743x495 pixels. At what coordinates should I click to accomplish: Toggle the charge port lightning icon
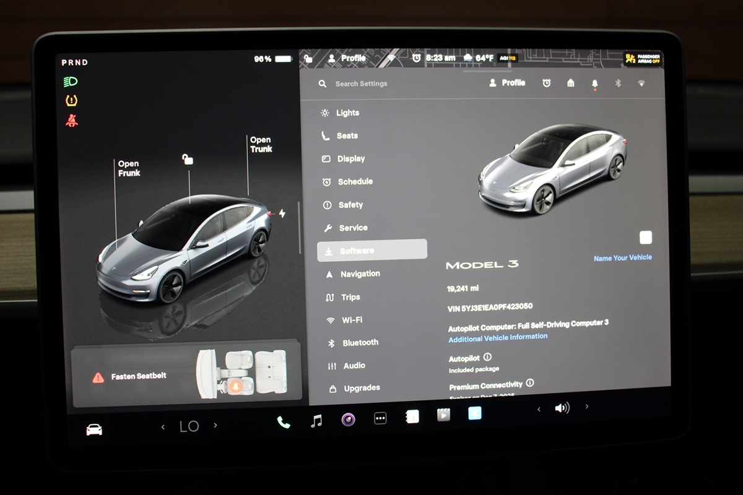coord(282,213)
